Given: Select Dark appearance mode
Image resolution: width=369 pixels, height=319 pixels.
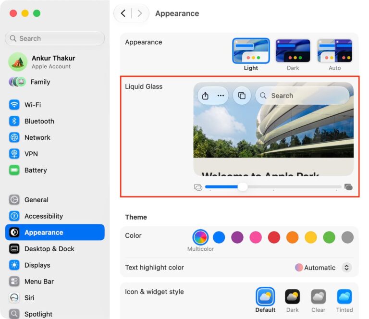Looking at the screenshot, I should [293, 51].
